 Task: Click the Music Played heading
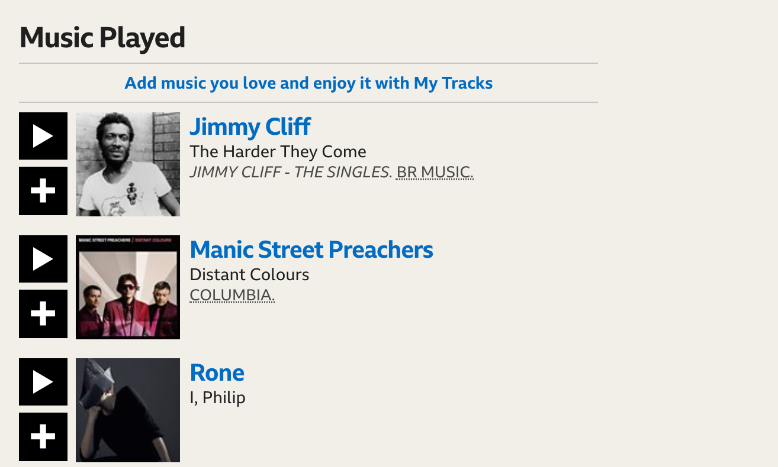(102, 38)
